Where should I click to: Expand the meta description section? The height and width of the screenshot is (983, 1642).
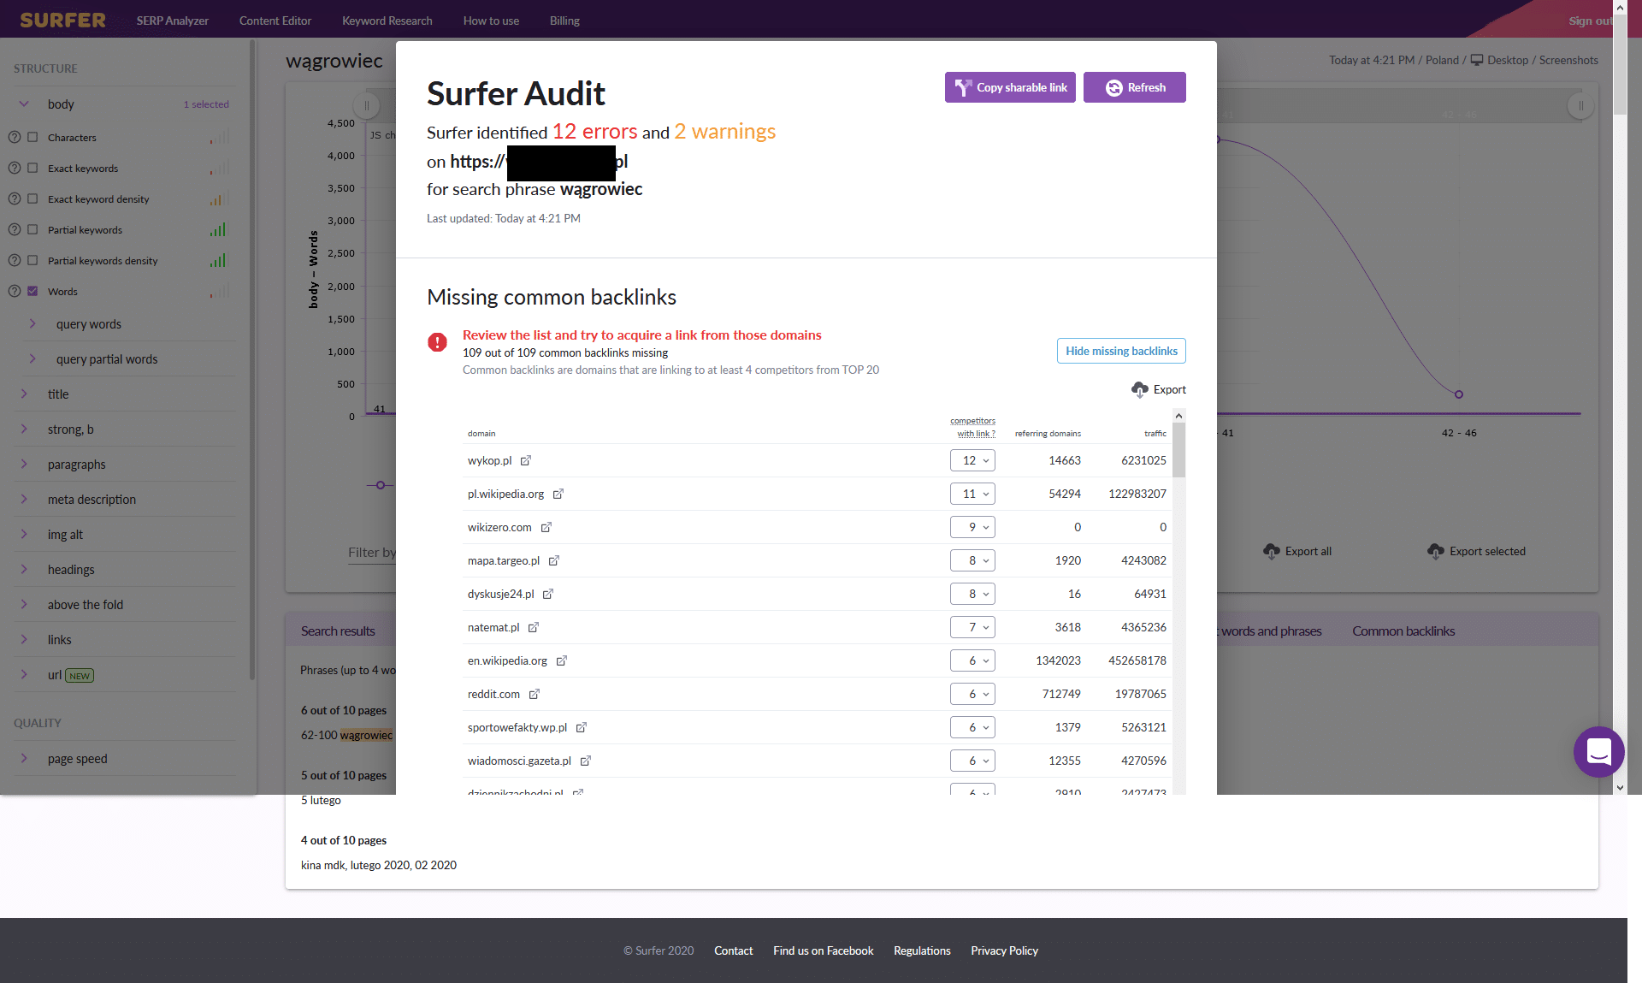point(24,499)
